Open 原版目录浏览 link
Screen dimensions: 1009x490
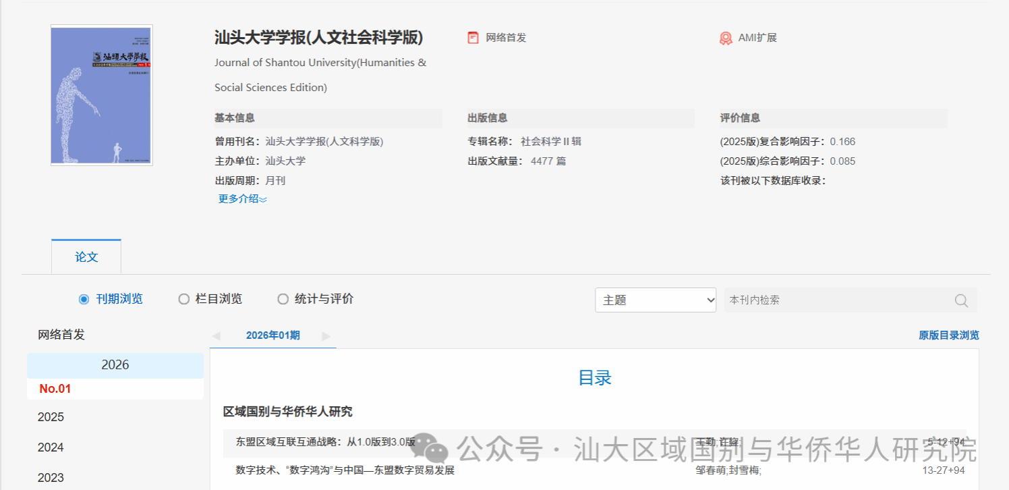(x=949, y=335)
